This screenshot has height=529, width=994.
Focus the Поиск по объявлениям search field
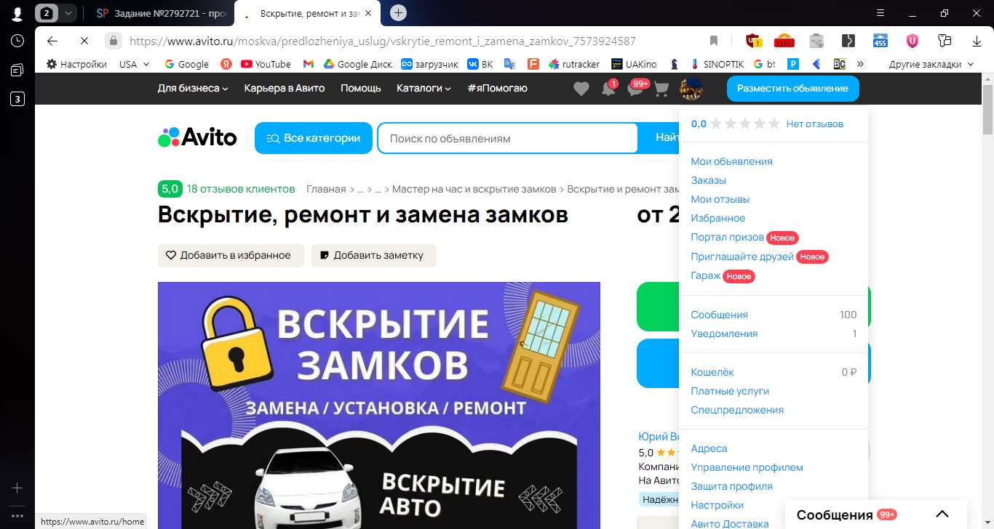coord(507,138)
